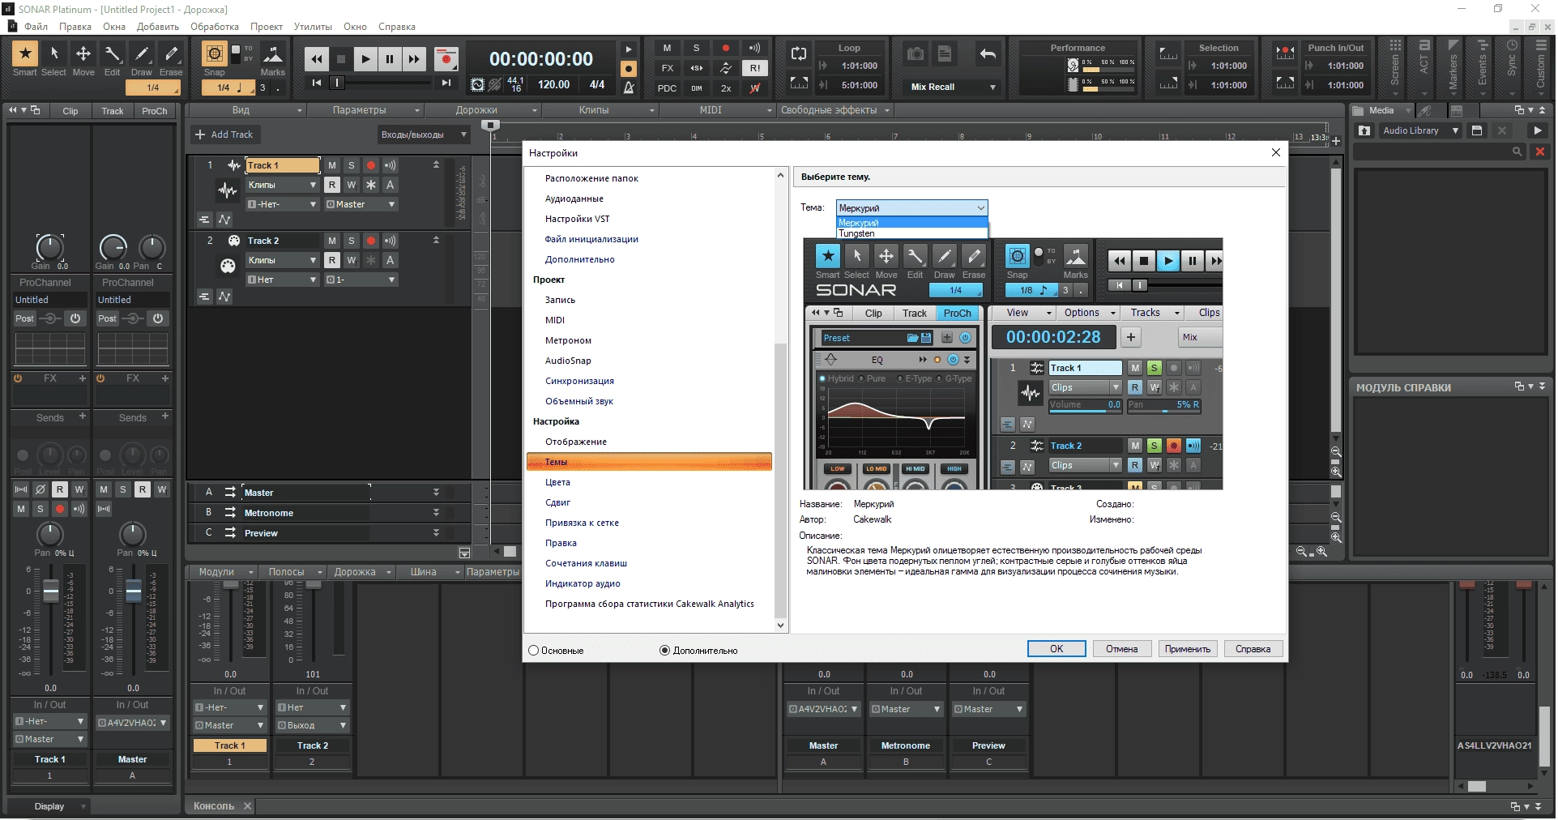Open the Цвета settings page

[558, 482]
